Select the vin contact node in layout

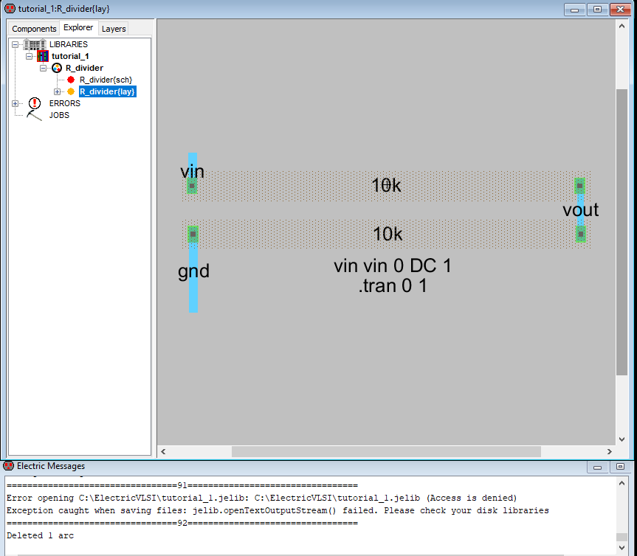(x=192, y=186)
